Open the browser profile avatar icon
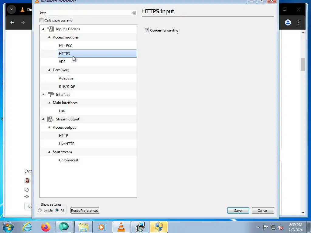This screenshot has height=233, width=311. 288,22
